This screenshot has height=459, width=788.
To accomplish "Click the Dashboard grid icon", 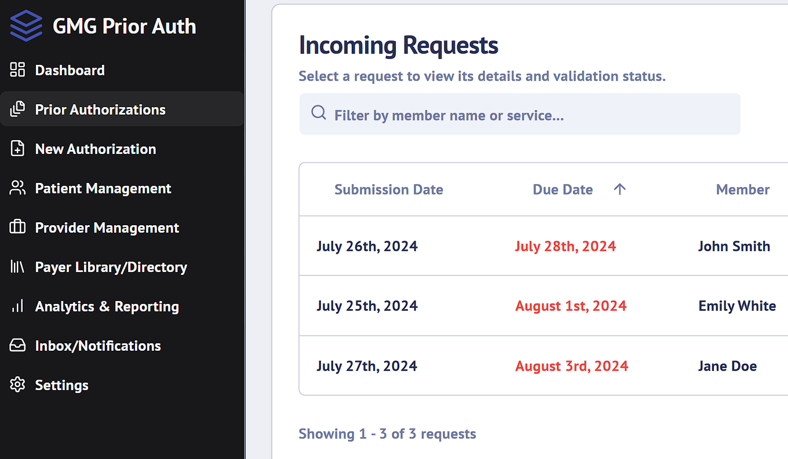I will point(18,70).
